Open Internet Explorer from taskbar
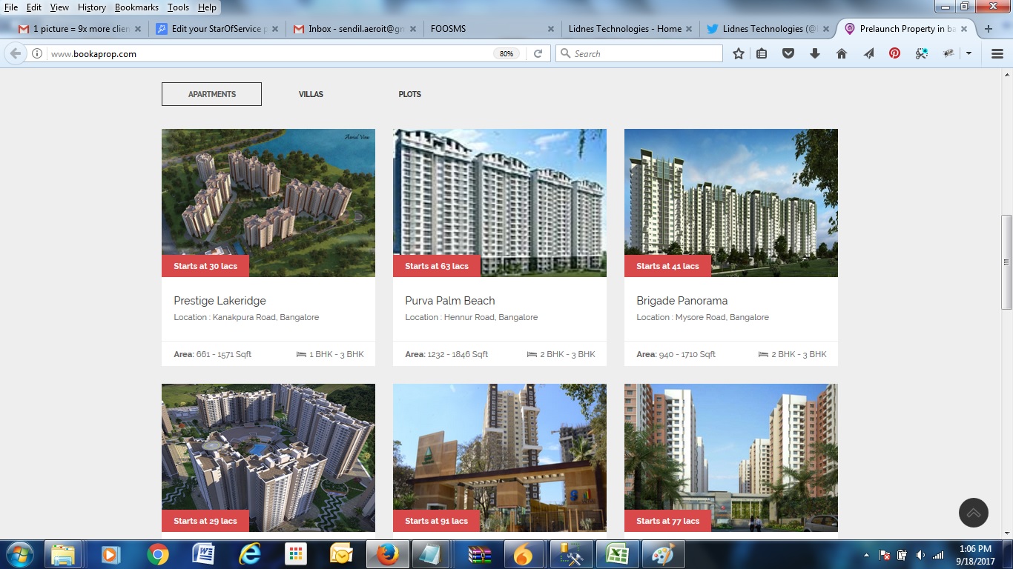Viewport: 1013px width, 569px height. coord(250,554)
